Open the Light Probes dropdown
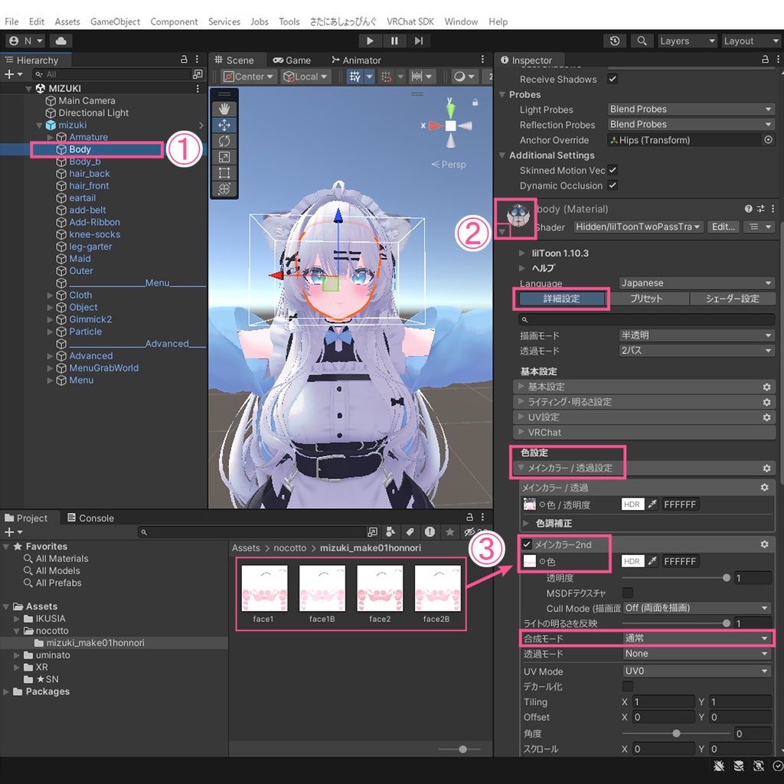The height and width of the screenshot is (784, 784). [690, 109]
